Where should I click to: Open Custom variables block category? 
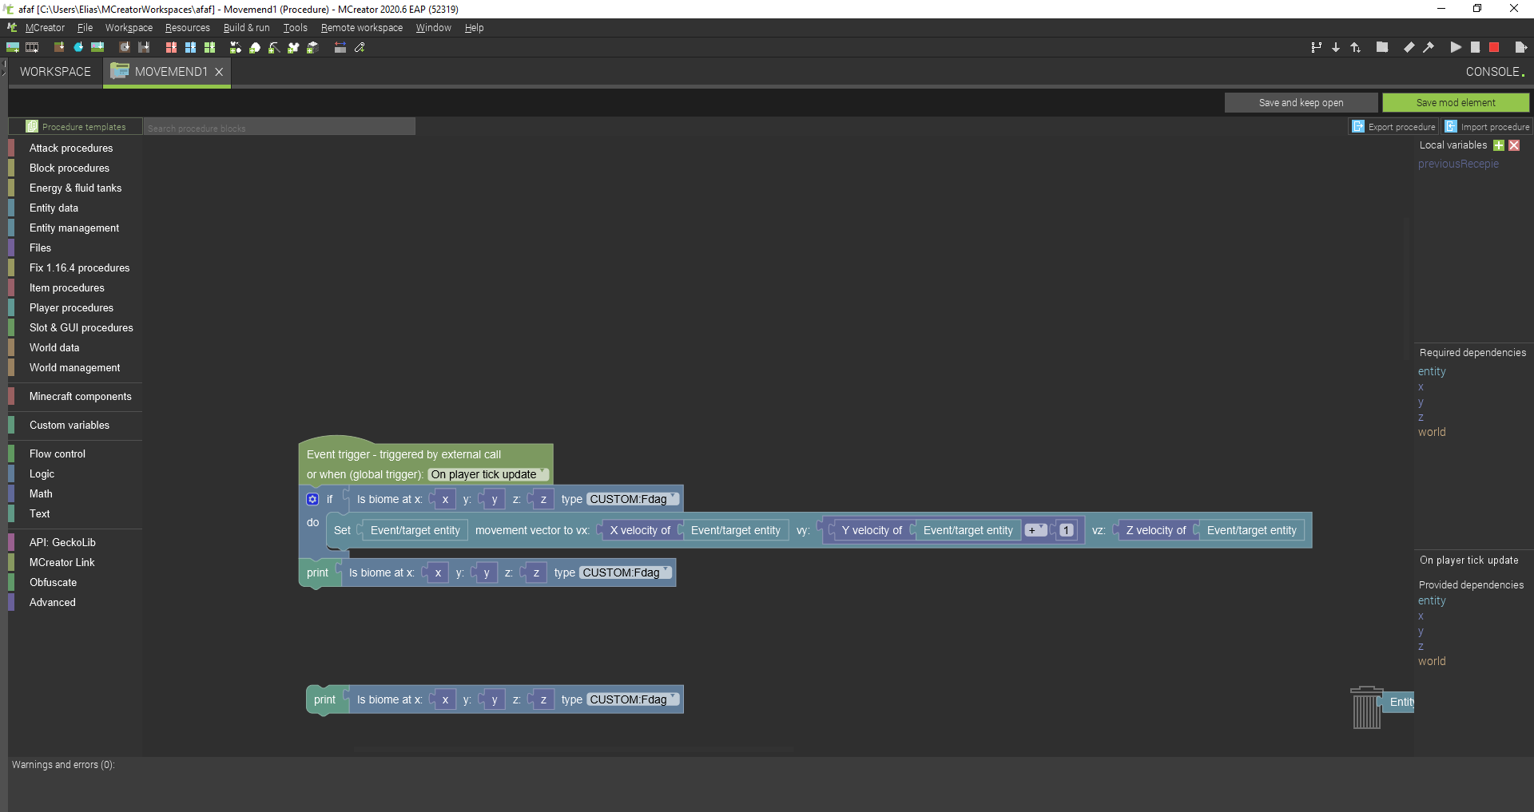coord(70,425)
